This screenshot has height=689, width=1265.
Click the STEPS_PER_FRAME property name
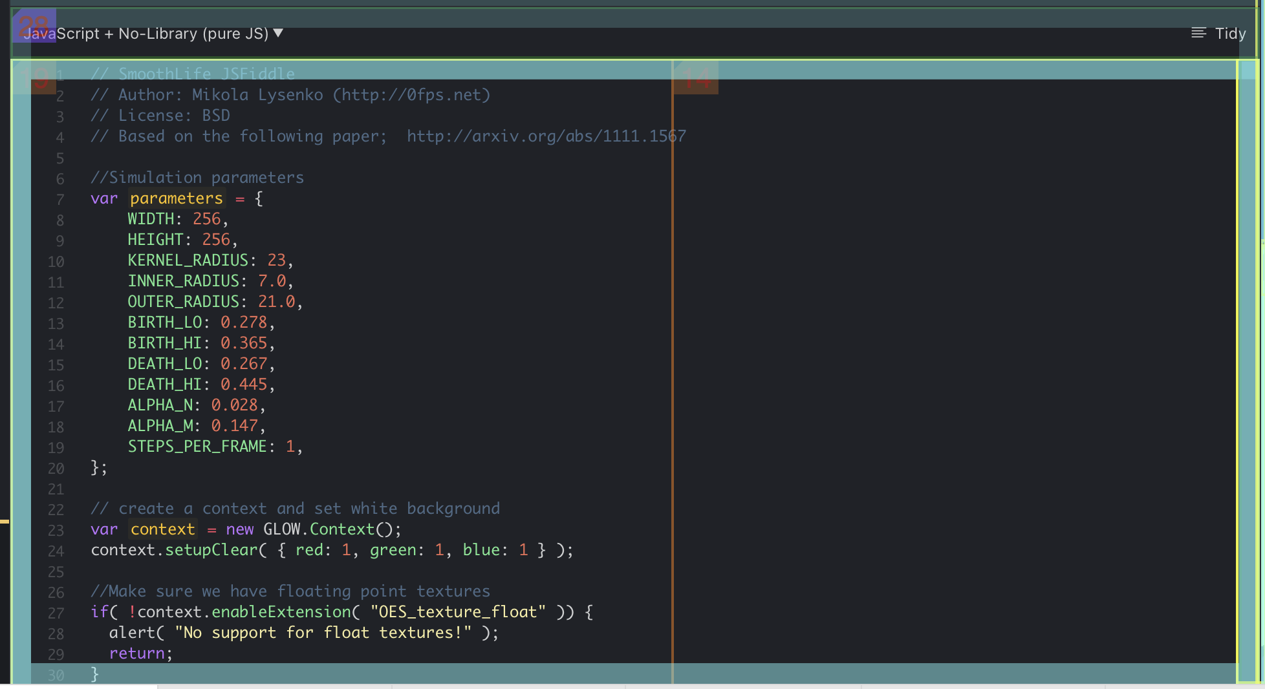tap(198, 446)
